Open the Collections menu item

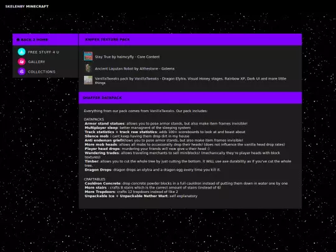tap(42, 72)
